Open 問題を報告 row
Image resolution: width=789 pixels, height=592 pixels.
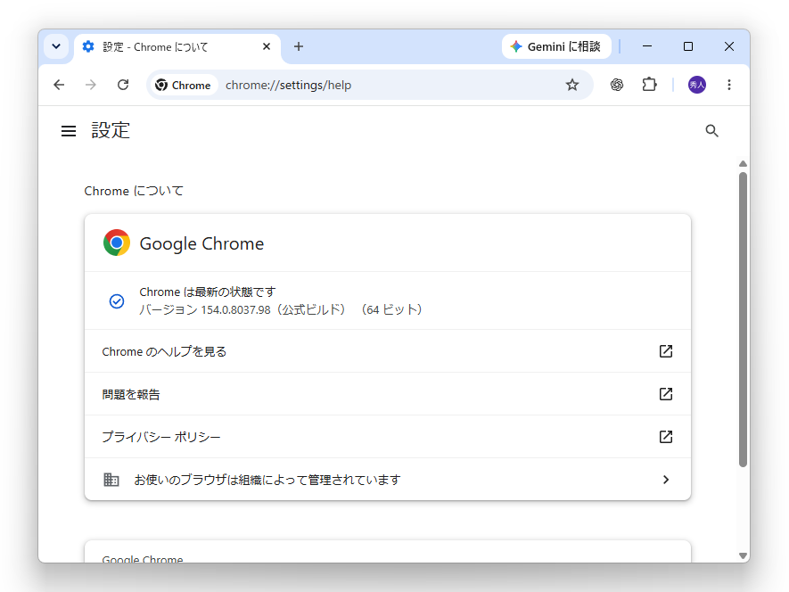pyautogui.click(x=388, y=394)
